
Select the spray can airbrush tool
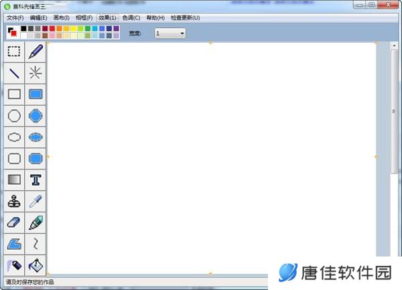click(14, 265)
